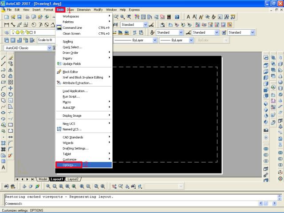
Task: Select the Line draw tool
Action: [x=4, y=58]
